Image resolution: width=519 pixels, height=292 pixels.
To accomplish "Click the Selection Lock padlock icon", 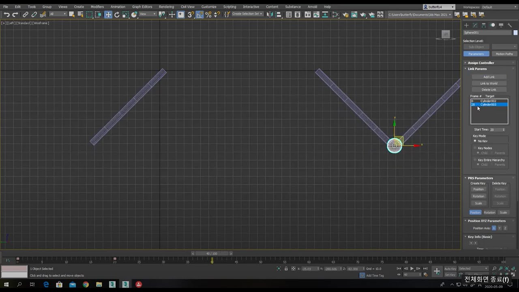I will (286, 268).
